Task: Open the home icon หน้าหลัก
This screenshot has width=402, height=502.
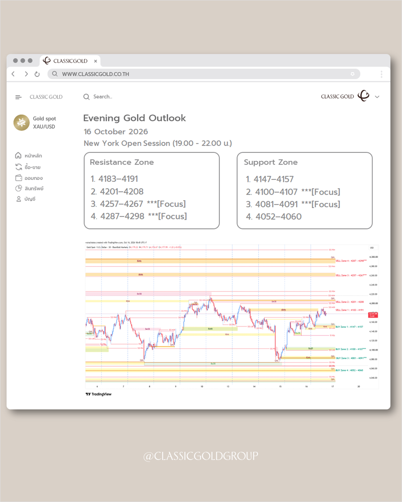Action: 18,155
